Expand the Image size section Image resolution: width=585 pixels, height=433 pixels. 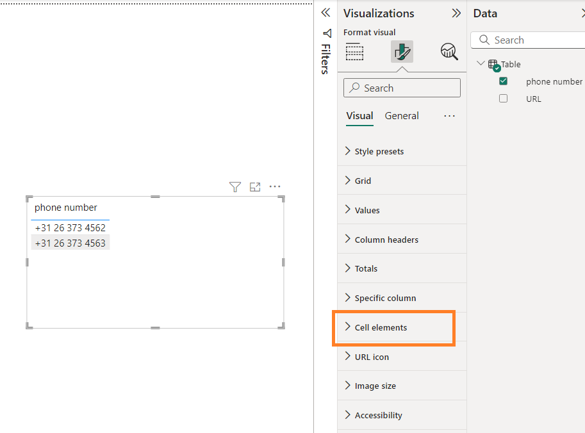[402, 386]
